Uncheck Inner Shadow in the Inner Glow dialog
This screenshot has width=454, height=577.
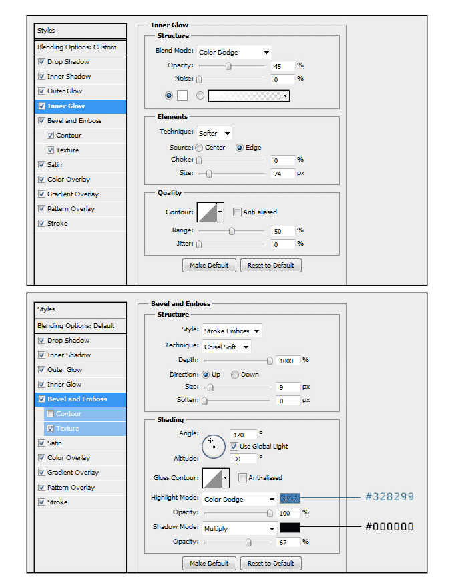(41, 77)
